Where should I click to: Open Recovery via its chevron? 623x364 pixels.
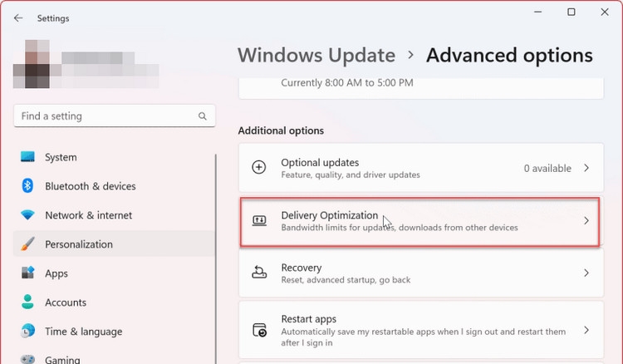586,273
